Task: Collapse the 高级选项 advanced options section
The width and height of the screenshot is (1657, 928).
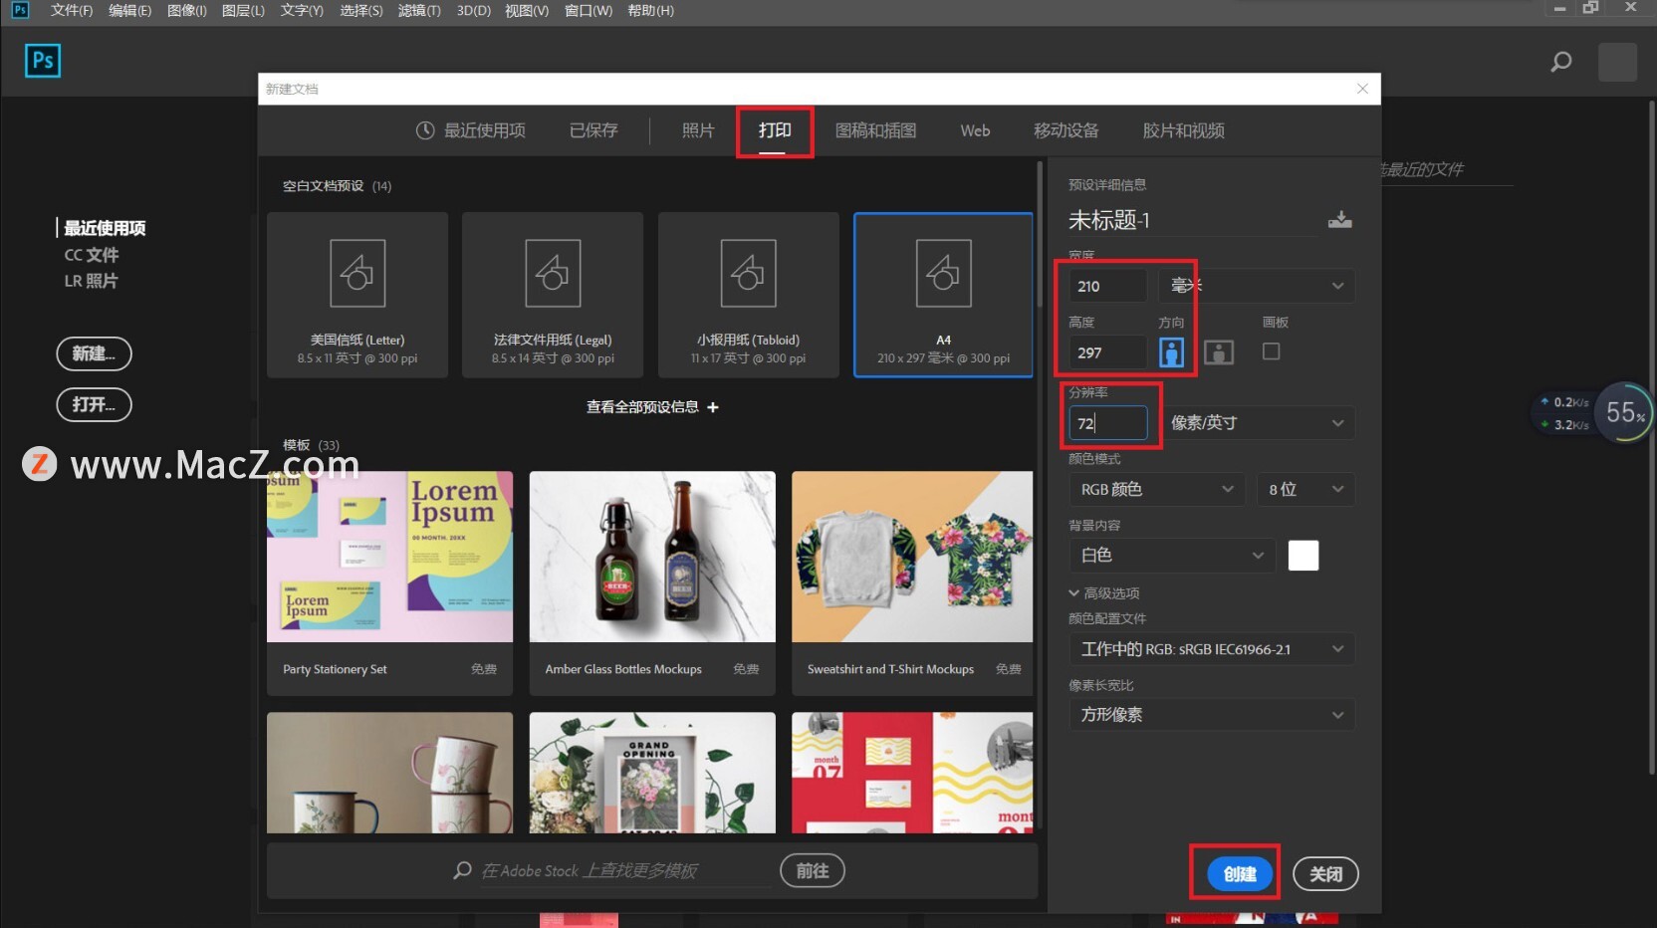Action: coord(1104,593)
